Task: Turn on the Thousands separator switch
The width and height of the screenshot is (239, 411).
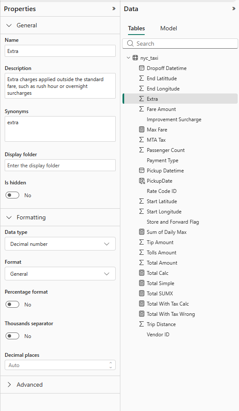Action: click(12, 336)
